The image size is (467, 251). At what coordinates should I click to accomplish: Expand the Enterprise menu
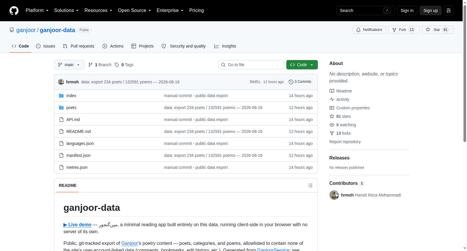coord(170,10)
